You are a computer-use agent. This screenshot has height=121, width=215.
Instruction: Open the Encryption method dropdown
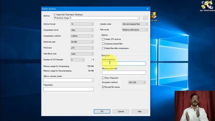[x=137, y=82]
